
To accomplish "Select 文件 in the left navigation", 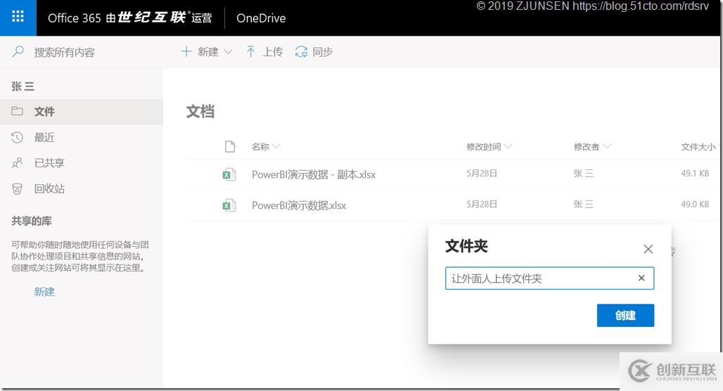I will tap(82, 112).
